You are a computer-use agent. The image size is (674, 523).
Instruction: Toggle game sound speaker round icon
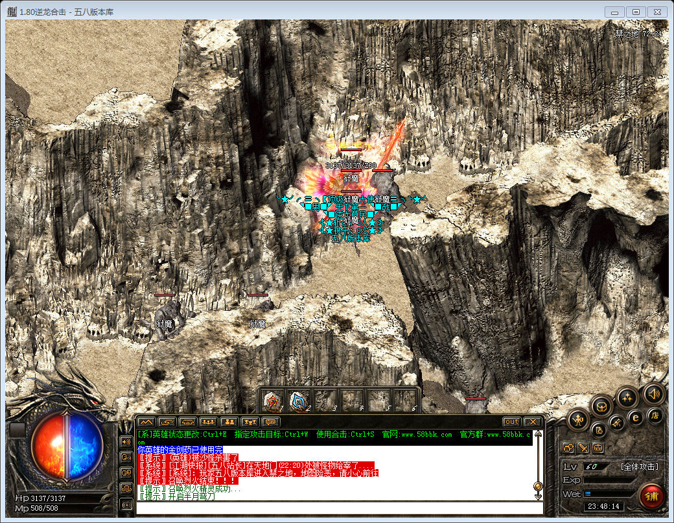pyautogui.click(x=654, y=394)
